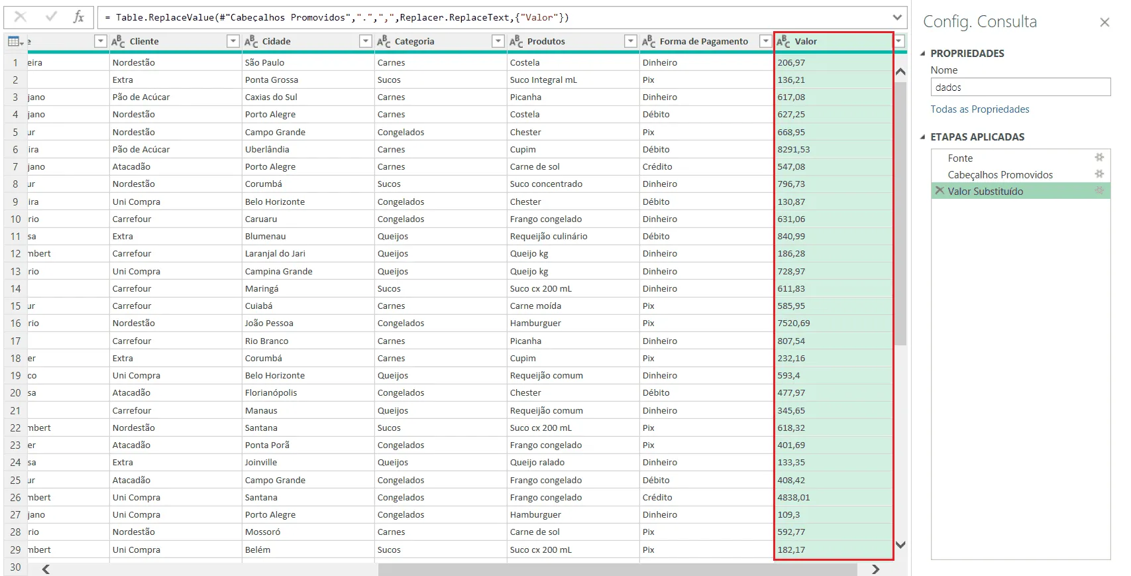Collapse the ETAPAS APLICADAS section

(922, 137)
